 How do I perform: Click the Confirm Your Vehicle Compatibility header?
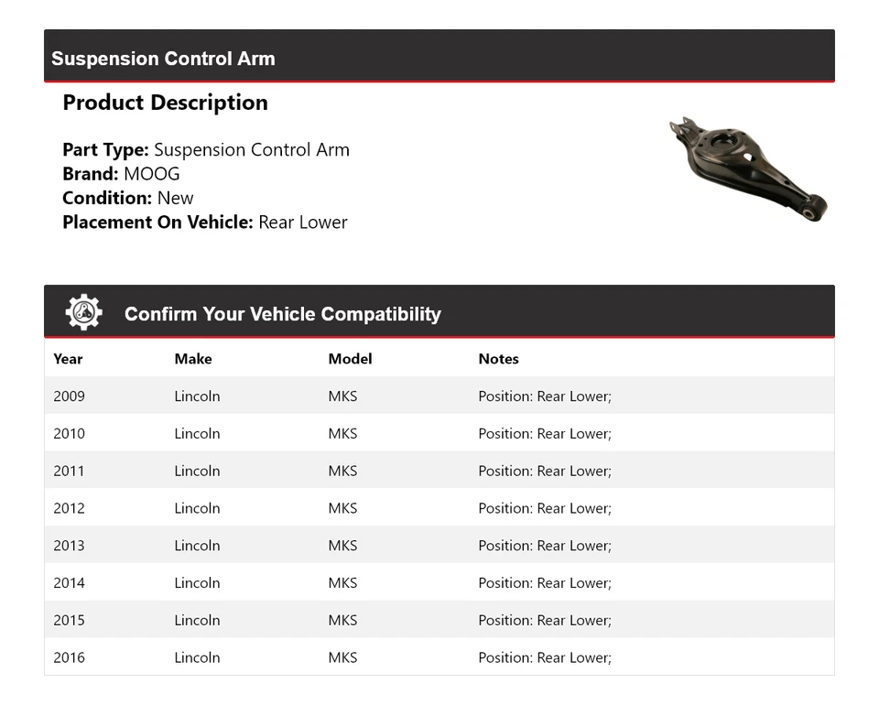(282, 314)
